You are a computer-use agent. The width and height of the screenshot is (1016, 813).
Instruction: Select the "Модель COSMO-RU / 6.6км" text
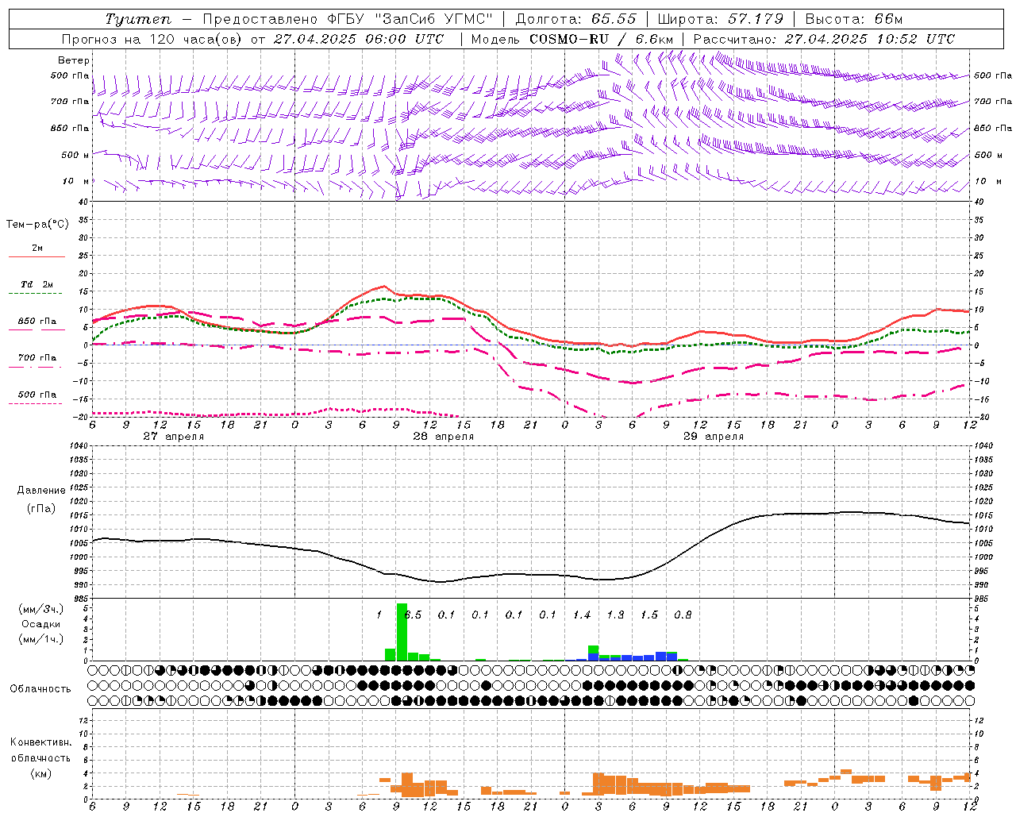(572, 39)
